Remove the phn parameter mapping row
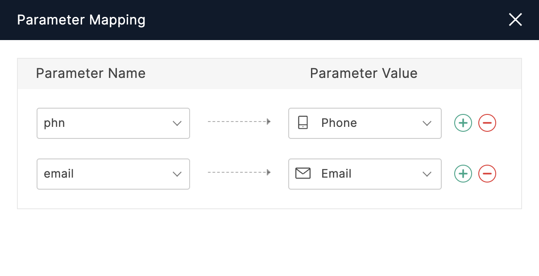Viewport: 539px width, 276px height. pos(487,123)
